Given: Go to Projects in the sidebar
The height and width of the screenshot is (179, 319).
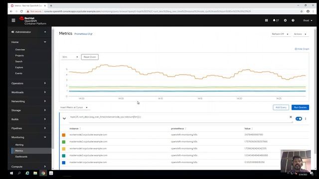Looking at the screenshot, I should [x=19, y=55].
